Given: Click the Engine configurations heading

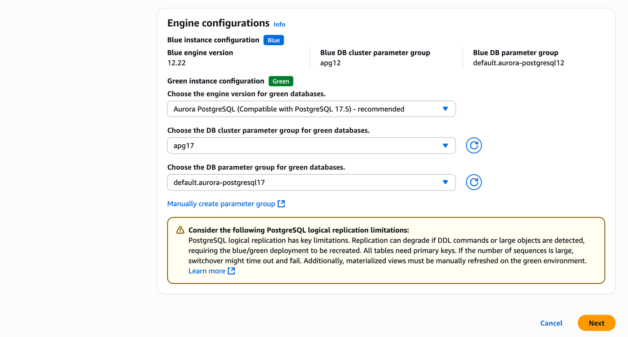Looking at the screenshot, I should pyautogui.click(x=218, y=23).
